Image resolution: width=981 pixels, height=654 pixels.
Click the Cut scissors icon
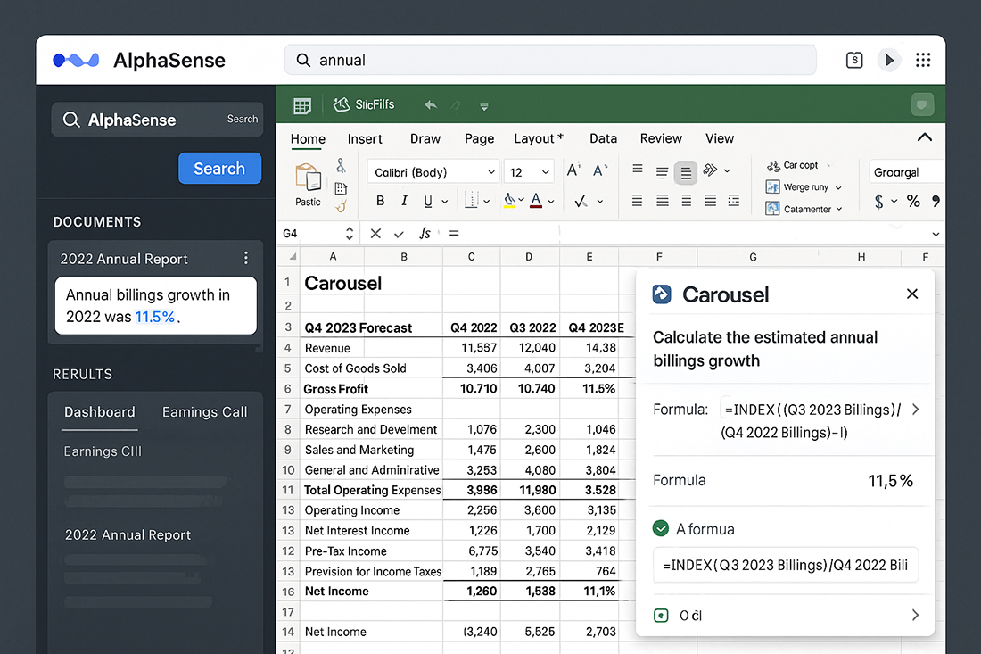coord(341,165)
